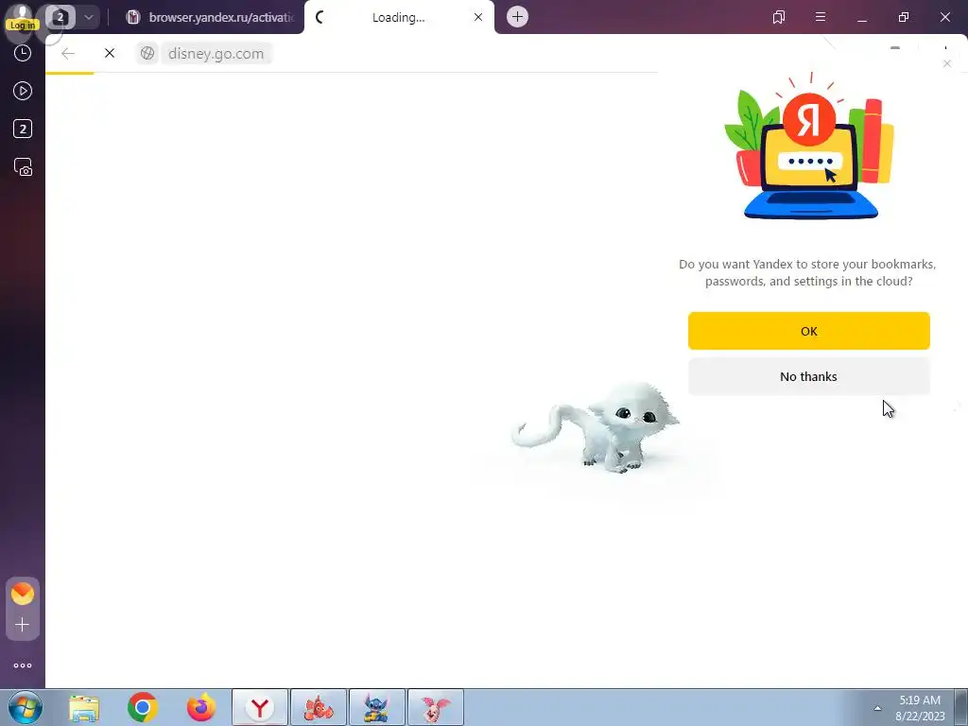Decline sync by clicking No thanks
Viewport: 968px width, 726px height.
coord(809,376)
